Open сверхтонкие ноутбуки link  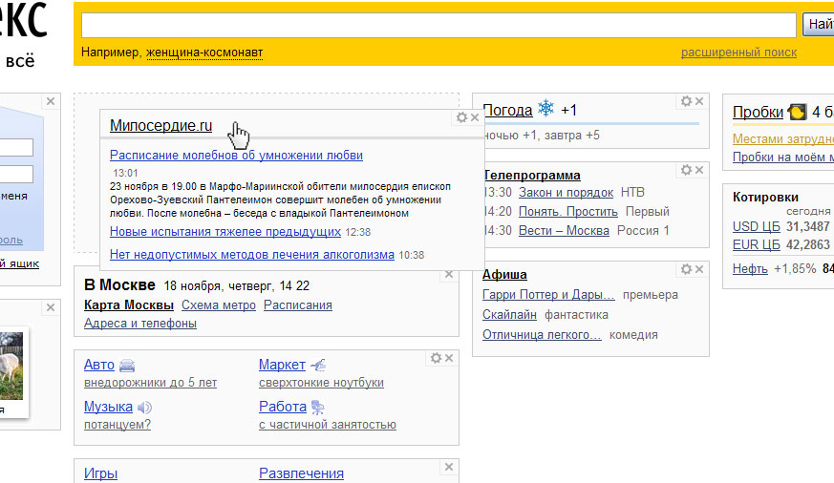pos(321,383)
